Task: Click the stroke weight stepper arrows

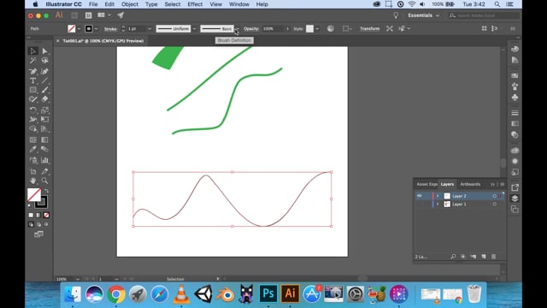Action: pos(123,28)
